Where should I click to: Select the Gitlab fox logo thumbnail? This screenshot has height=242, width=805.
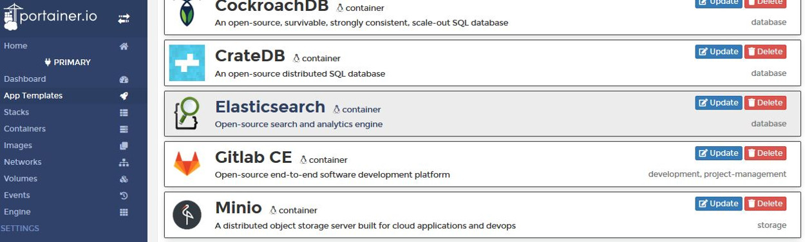(x=187, y=164)
